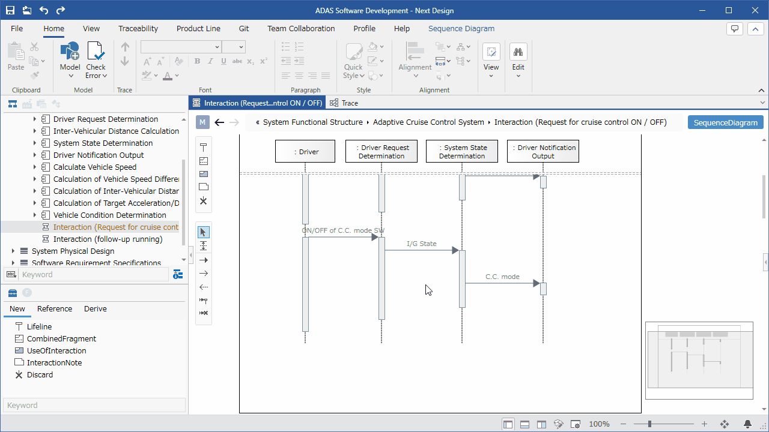Click System Functional Structure breadcrumb

click(312, 122)
